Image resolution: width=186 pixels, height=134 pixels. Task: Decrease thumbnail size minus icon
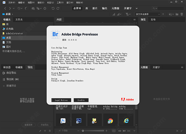78,131
